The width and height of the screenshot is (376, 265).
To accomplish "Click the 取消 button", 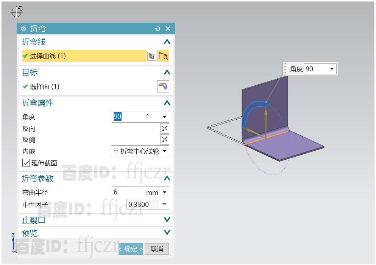I will coord(157,249).
